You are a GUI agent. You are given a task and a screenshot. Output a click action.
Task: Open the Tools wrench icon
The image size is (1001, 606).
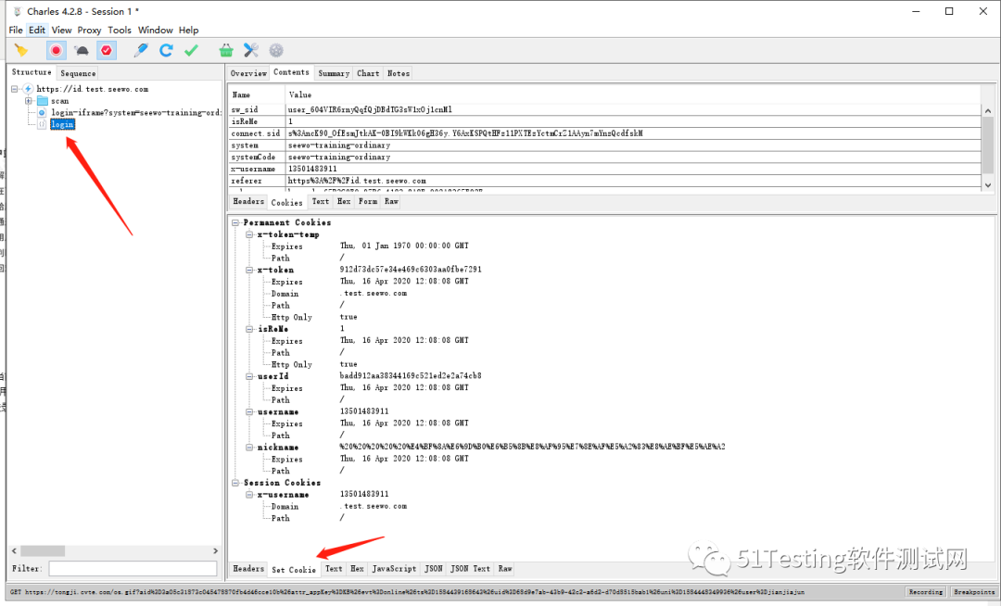[x=251, y=50]
